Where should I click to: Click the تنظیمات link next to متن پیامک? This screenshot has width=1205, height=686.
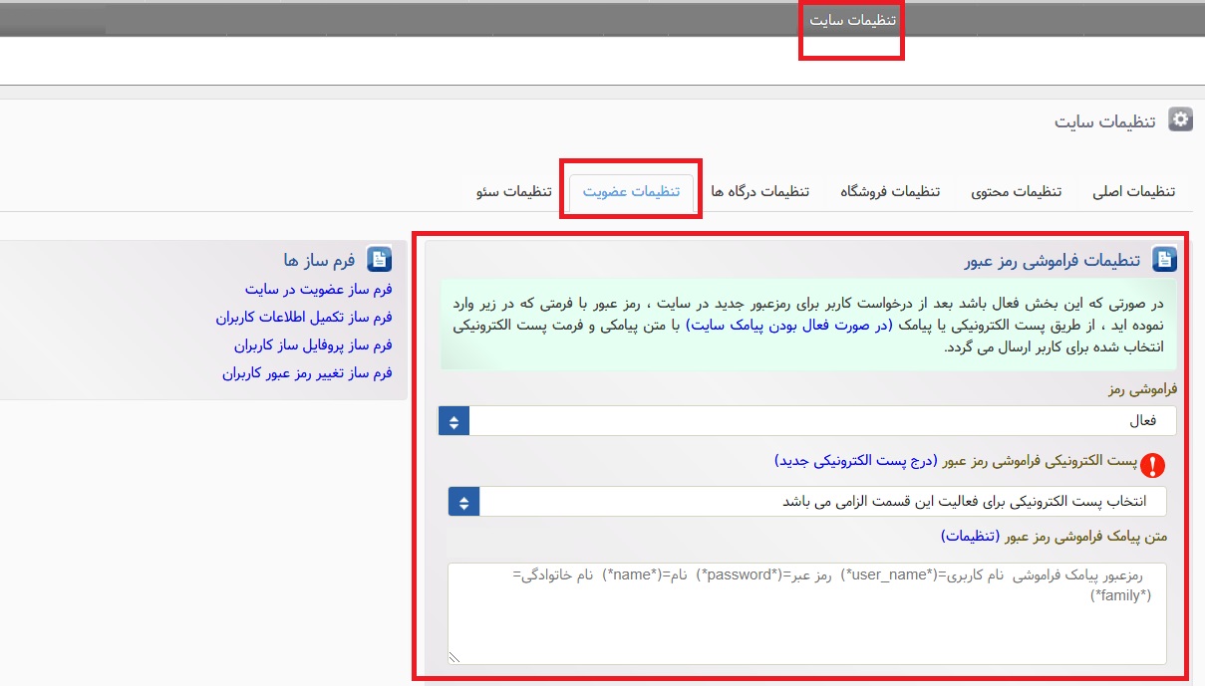coord(970,536)
